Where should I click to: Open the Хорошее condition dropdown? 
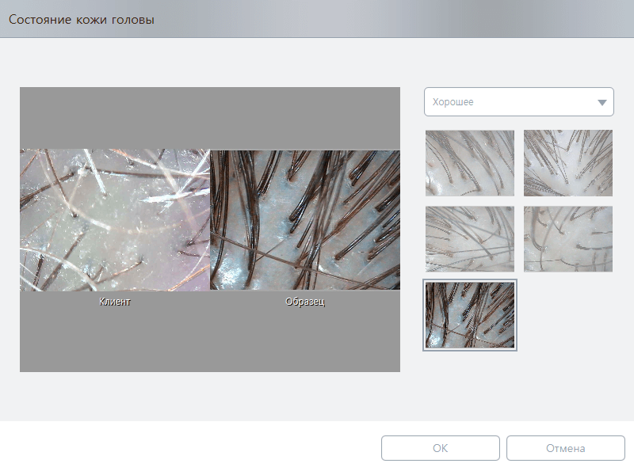click(519, 102)
